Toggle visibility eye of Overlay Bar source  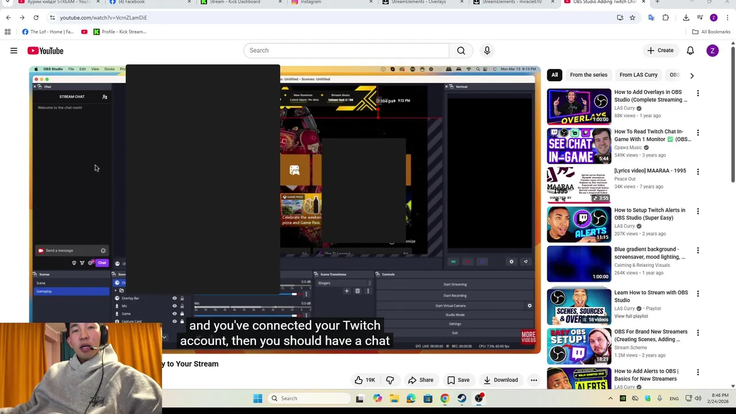click(x=175, y=298)
